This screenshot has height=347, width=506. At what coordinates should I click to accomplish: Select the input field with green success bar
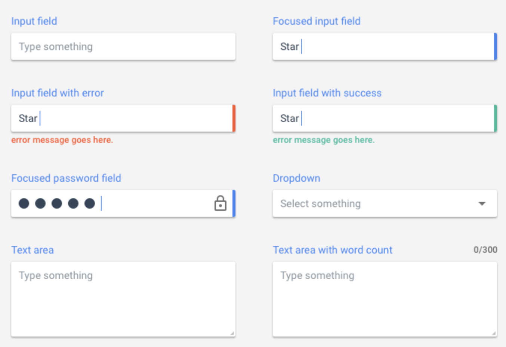coord(385,118)
